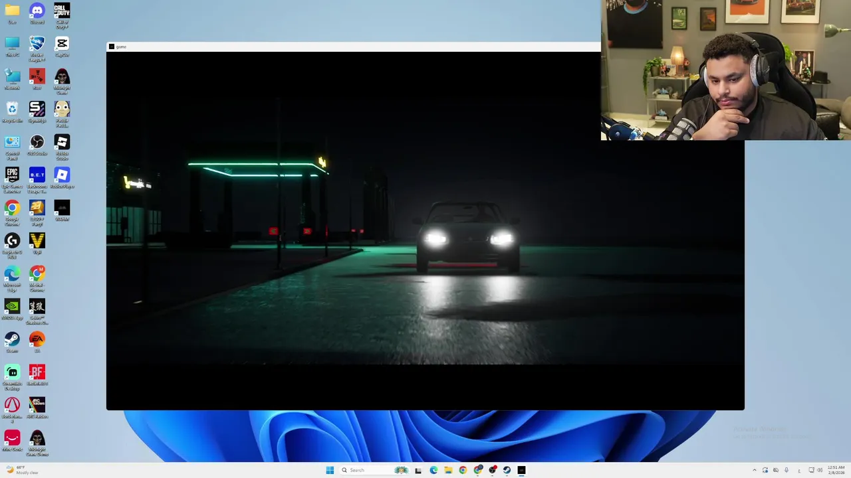Open the NVIDIA App desktop shortcut
Image resolution: width=851 pixels, height=478 pixels.
(12, 309)
